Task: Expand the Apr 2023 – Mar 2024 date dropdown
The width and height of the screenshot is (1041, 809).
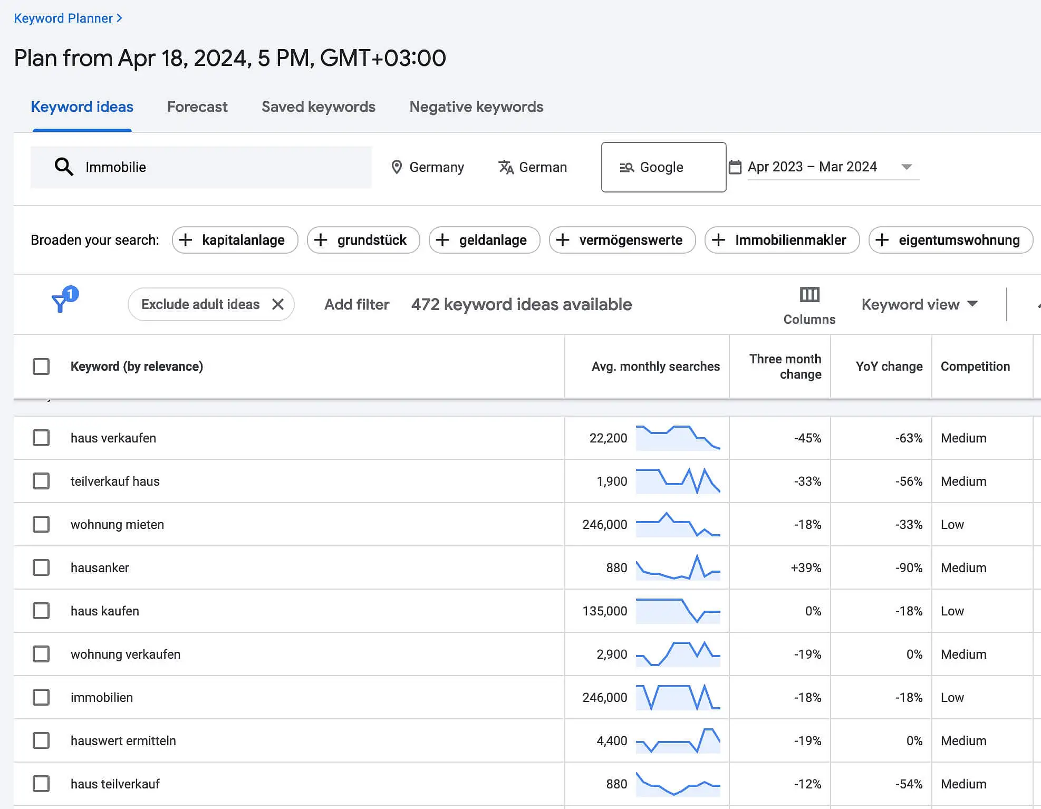Action: [907, 167]
